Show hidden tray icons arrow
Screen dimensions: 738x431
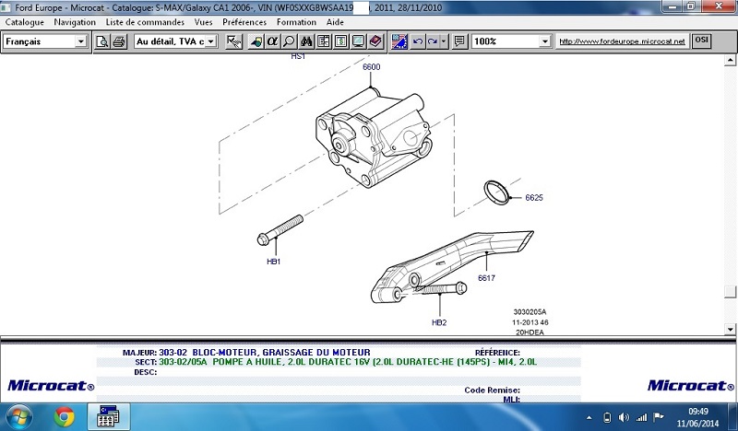[x=589, y=417]
